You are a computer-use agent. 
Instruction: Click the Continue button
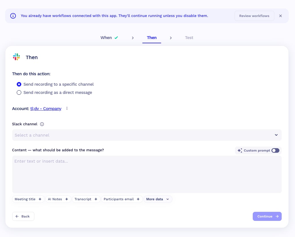click(x=267, y=216)
